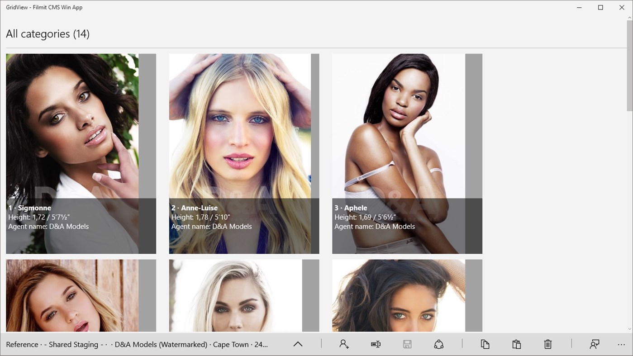Click '1 · Sigmonne' caption text

29,208
